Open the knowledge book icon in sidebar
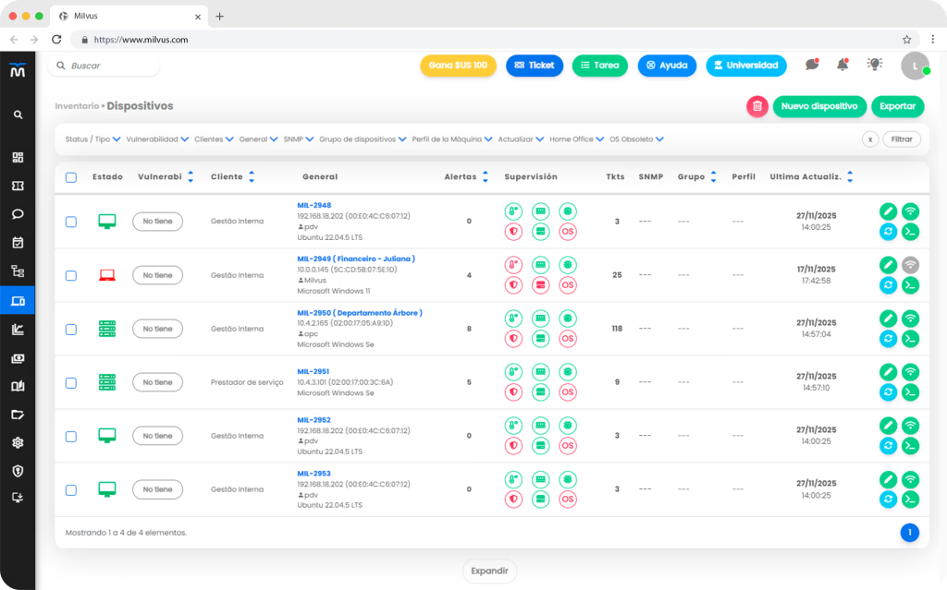The height and width of the screenshot is (590, 947). [18, 386]
